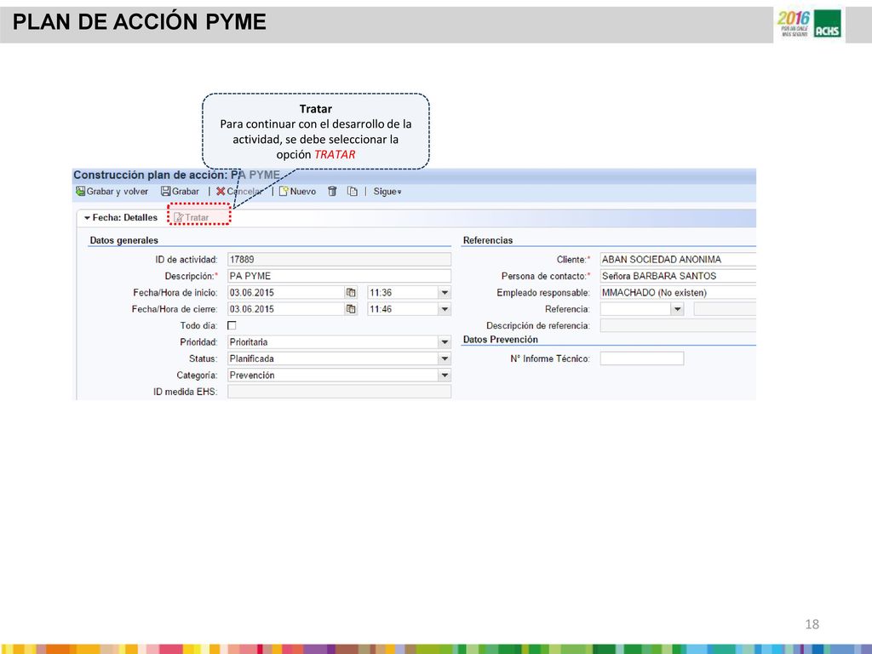This screenshot has height=654, width=872.
Task: Click the ACHS logo in header
Action: pyautogui.click(x=827, y=25)
